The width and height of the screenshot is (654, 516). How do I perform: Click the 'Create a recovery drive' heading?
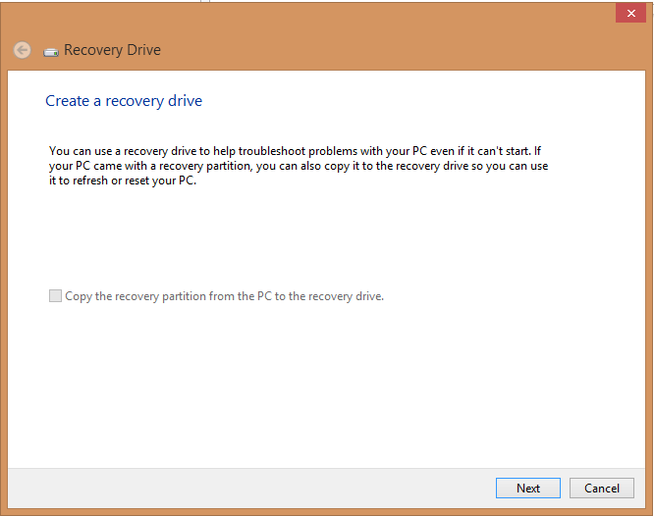pyautogui.click(x=124, y=101)
